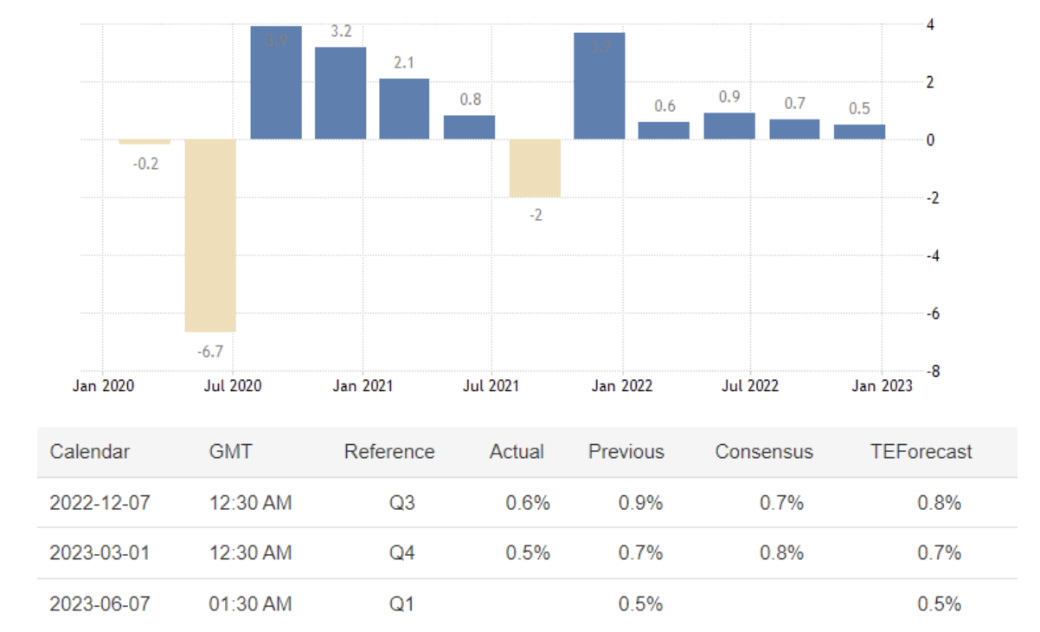Select the 3.2 bar near Jan 2021
This screenshot has height=632, width=1040.
340,93
